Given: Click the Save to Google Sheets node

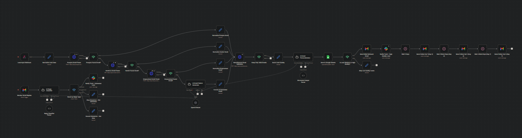Looking at the screenshot, I should (328, 57).
